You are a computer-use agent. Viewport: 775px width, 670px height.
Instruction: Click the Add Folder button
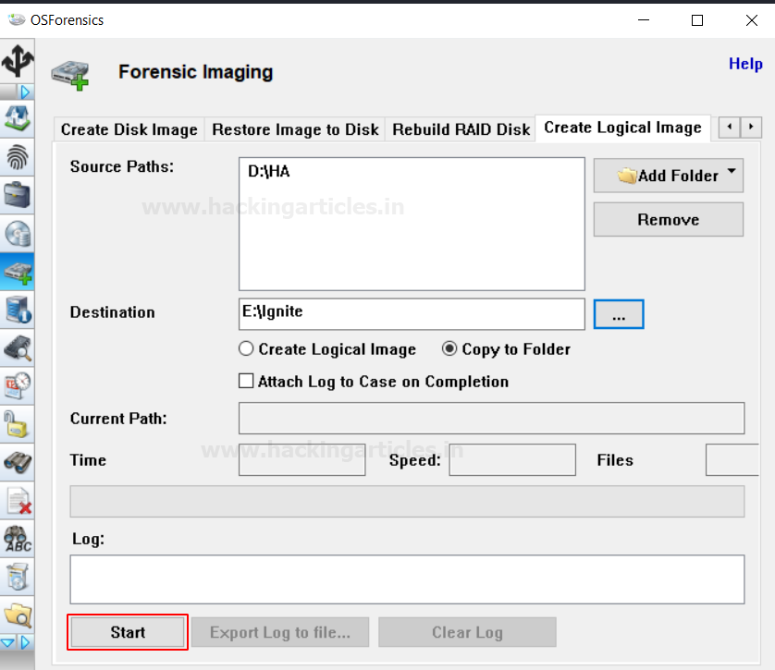click(x=669, y=176)
